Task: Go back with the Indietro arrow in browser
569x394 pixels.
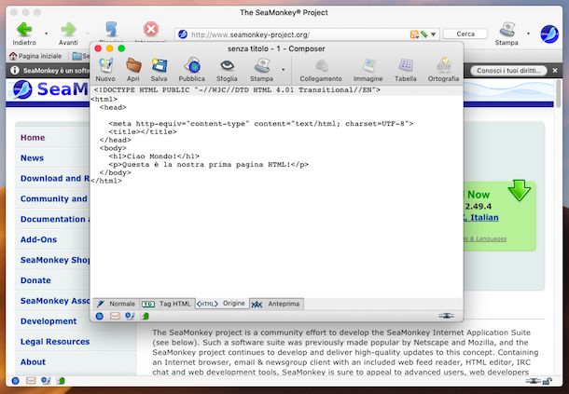Action: coord(24,30)
